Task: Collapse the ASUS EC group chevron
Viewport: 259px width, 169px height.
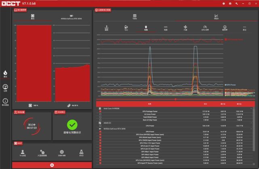Action: click(251, 123)
